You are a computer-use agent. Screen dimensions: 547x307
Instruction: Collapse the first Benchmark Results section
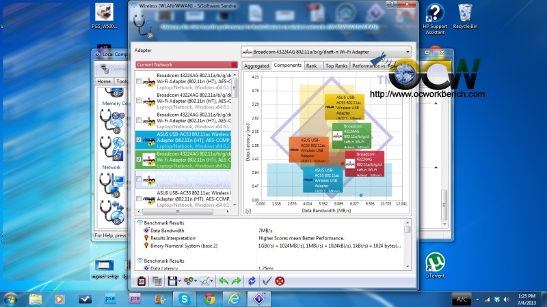coord(140,222)
